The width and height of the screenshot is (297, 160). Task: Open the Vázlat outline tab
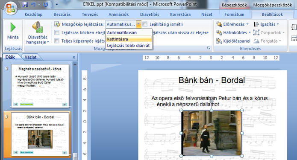(30, 57)
